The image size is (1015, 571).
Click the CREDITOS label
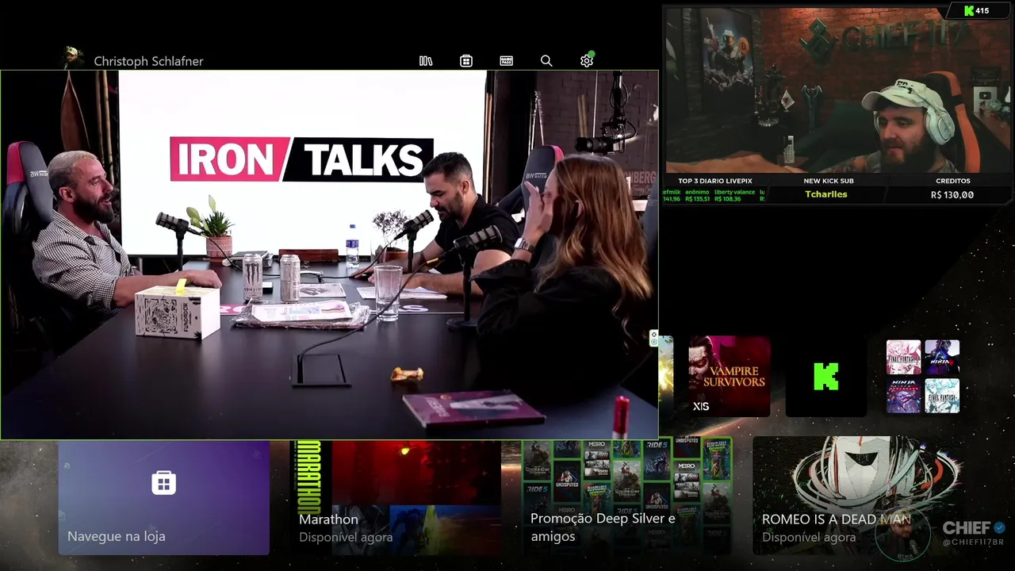(x=952, y=181)
